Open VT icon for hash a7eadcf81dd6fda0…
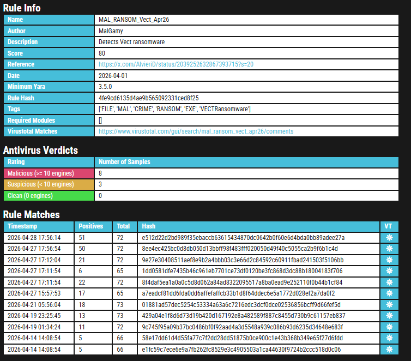The width and height of the screenshot is (411, 361). click(389, 293)
